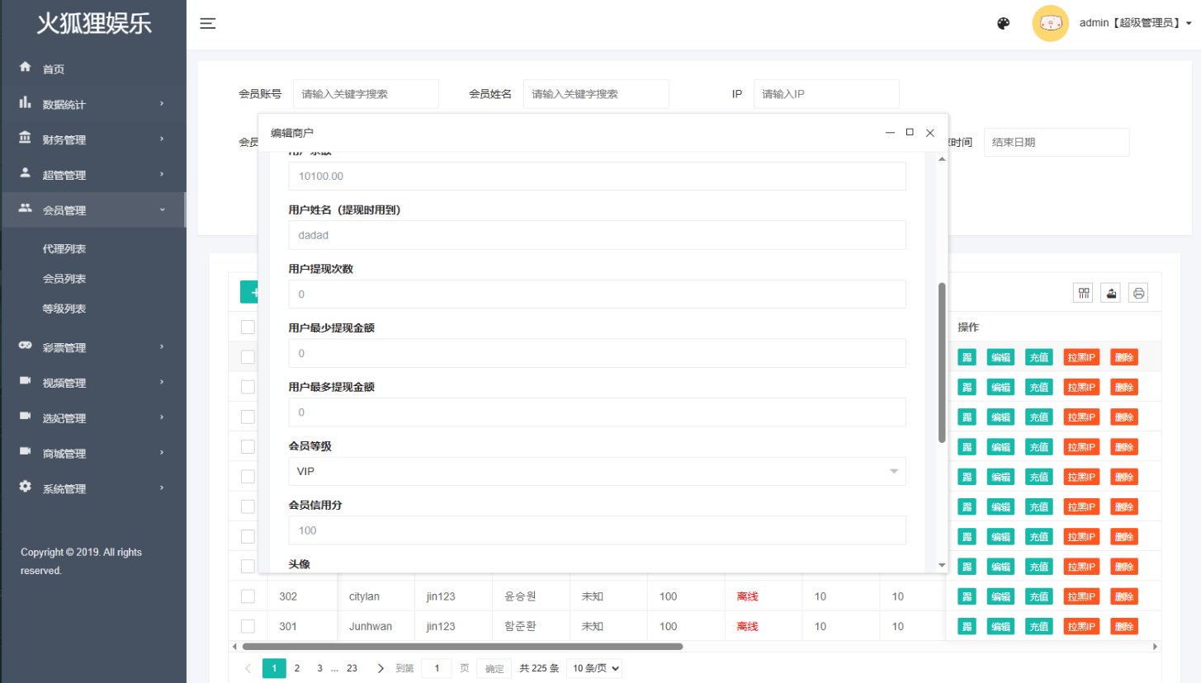The image size is (1201, 683).
Task: Open 彩票管理 via its gamepad icon
Action: [25, 346]
